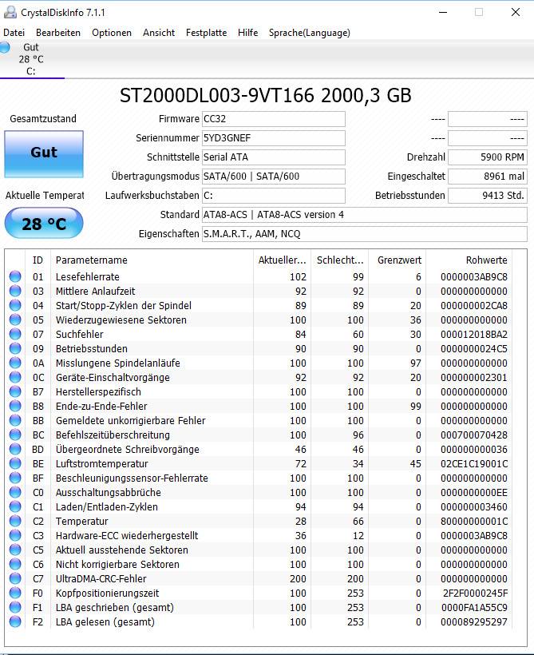Open the Datei menu
Image resolution: width=534 pixels, height=655 pixels.
14,33
